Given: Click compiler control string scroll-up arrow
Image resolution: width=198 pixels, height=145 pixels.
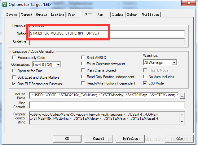Looking at the screenshot, I should click(x=182, y=114).
